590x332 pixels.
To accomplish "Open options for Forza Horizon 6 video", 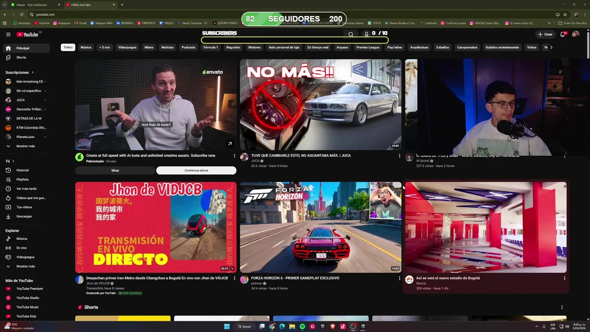I will point(399,278).
